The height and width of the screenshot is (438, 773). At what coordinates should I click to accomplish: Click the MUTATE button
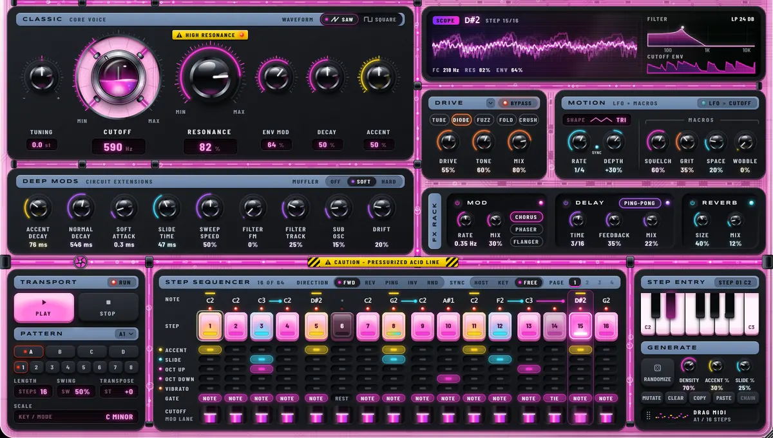pos(652,398)
